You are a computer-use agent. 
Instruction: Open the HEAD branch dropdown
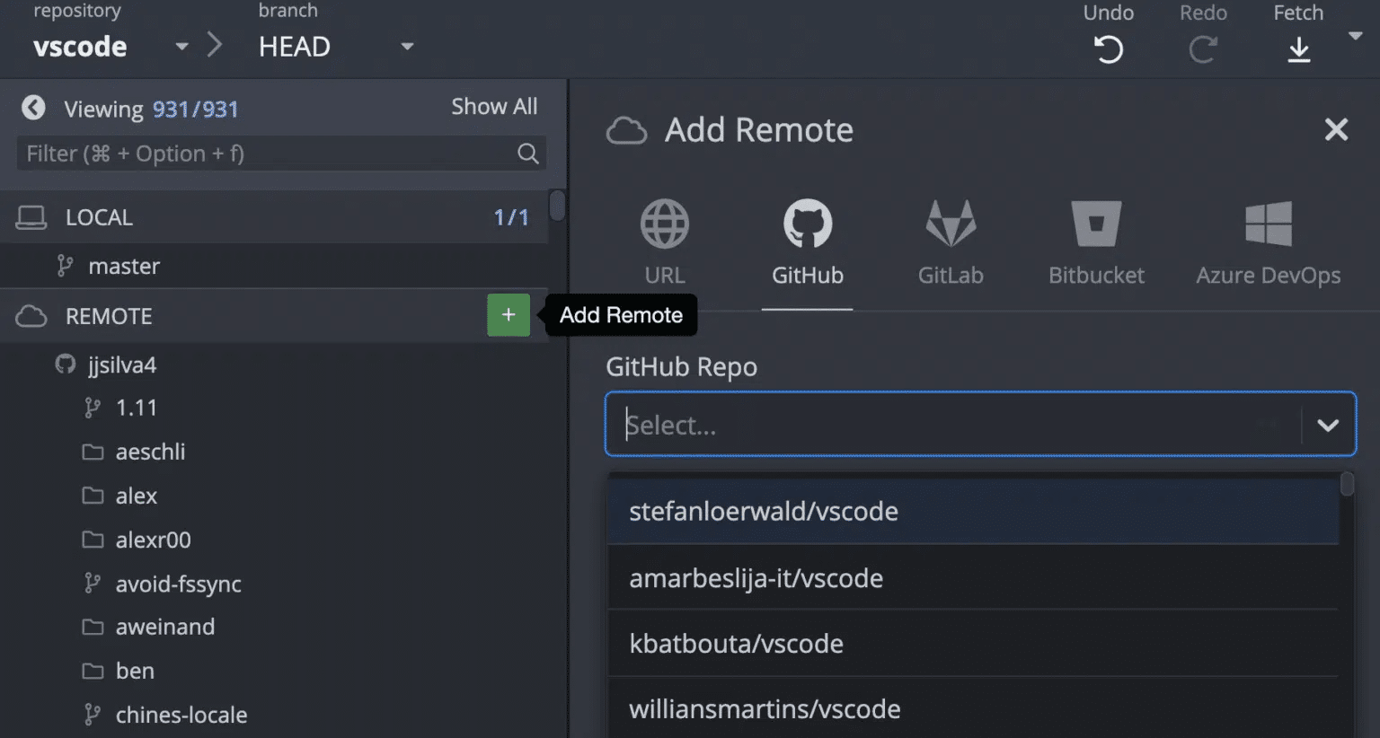(407, 47)
